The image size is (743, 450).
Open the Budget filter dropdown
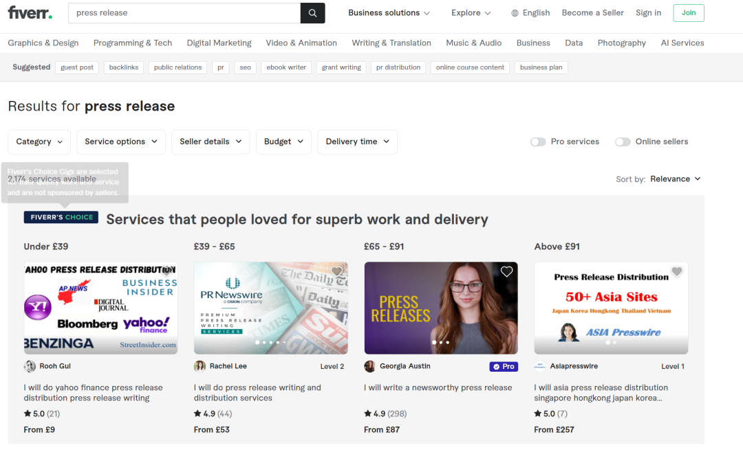pos(283,142)
